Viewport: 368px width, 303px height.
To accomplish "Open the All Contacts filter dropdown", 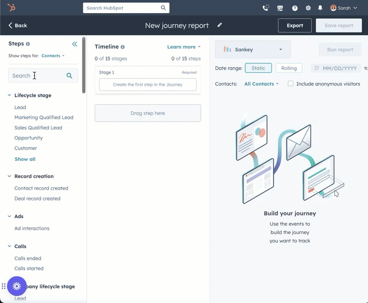I will click(261, 84).
